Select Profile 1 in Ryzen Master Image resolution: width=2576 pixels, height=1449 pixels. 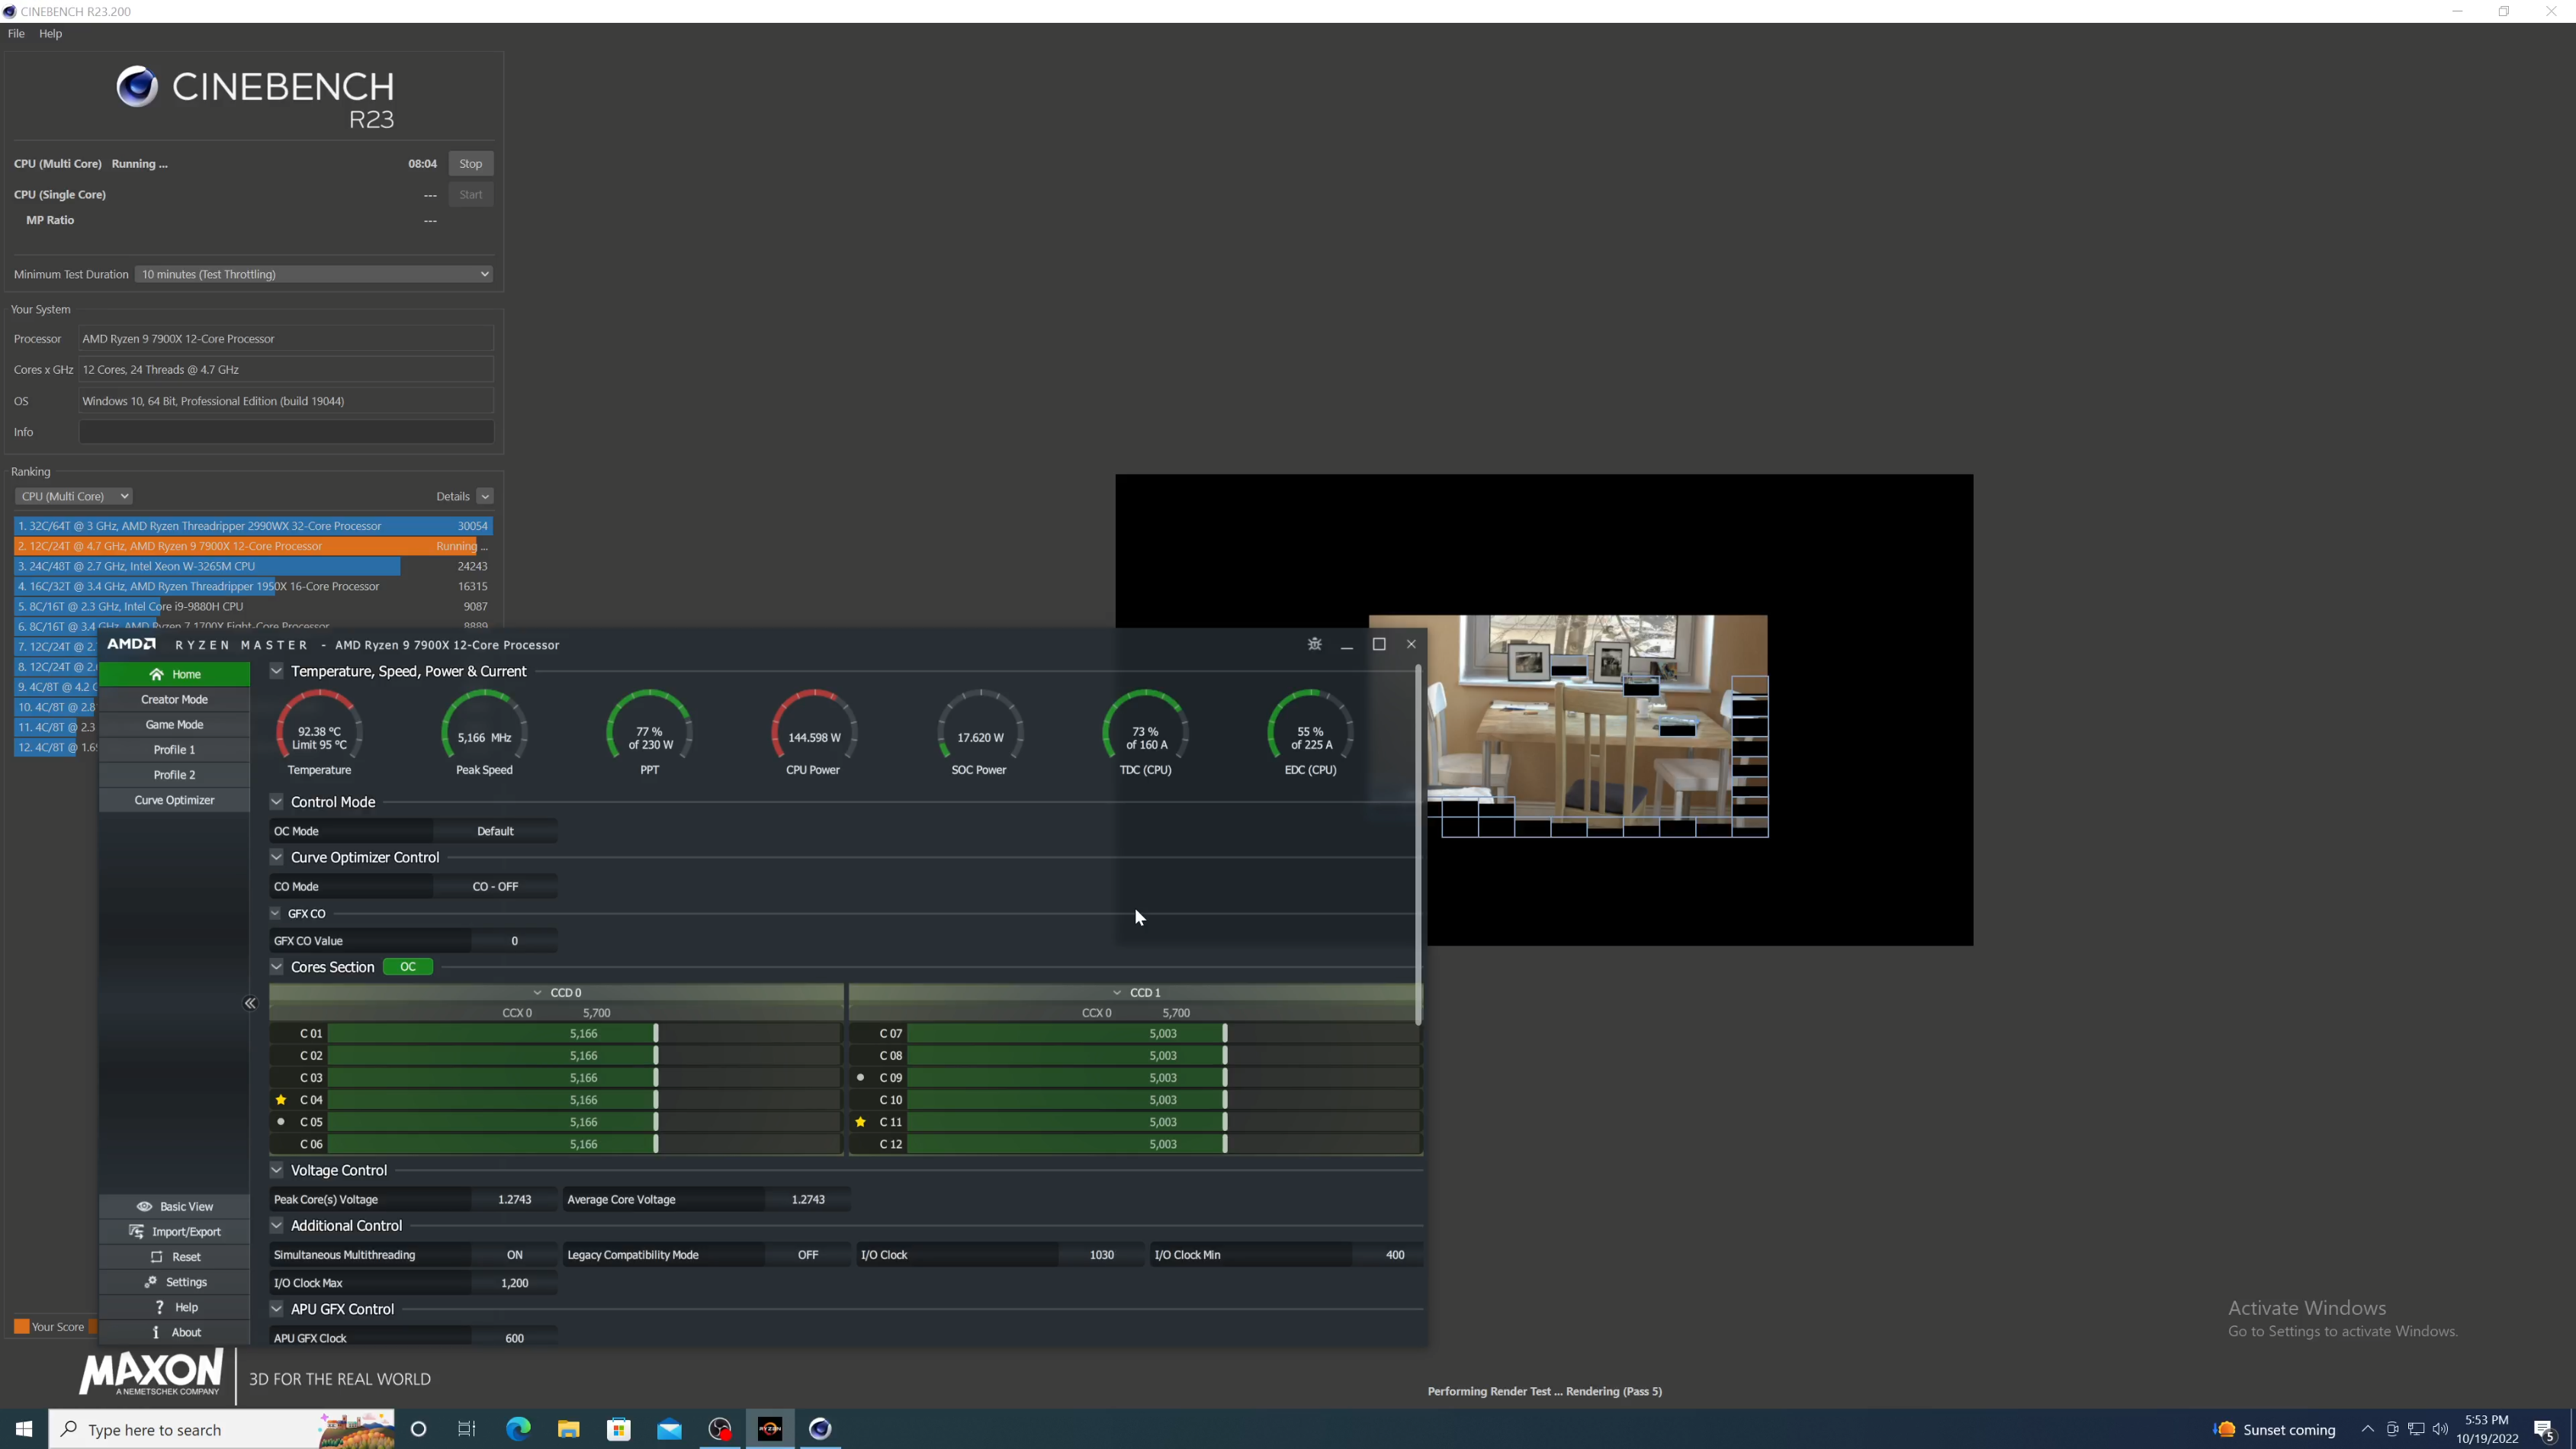174,749
